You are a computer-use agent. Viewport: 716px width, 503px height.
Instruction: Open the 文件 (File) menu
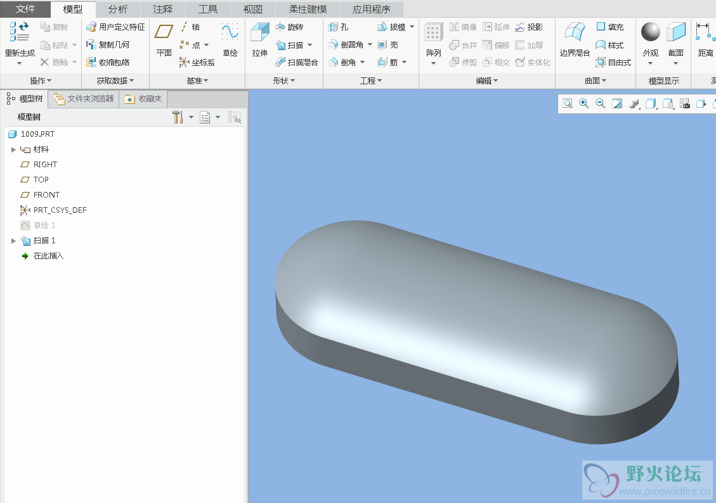[25, 9]
